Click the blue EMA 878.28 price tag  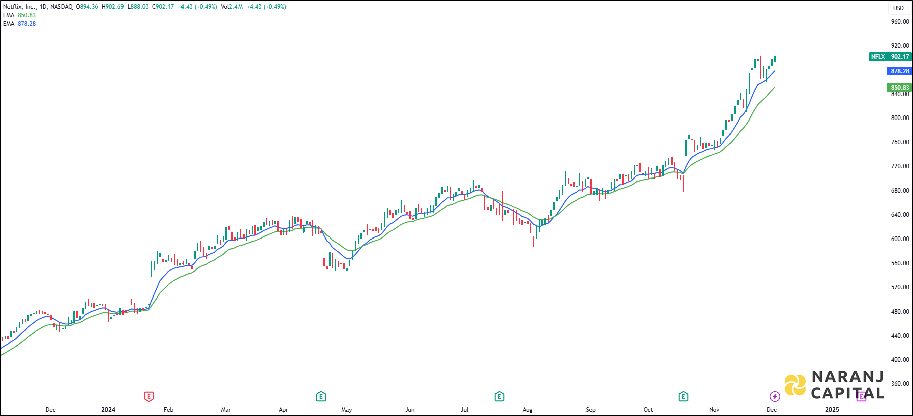coord(900,71)
